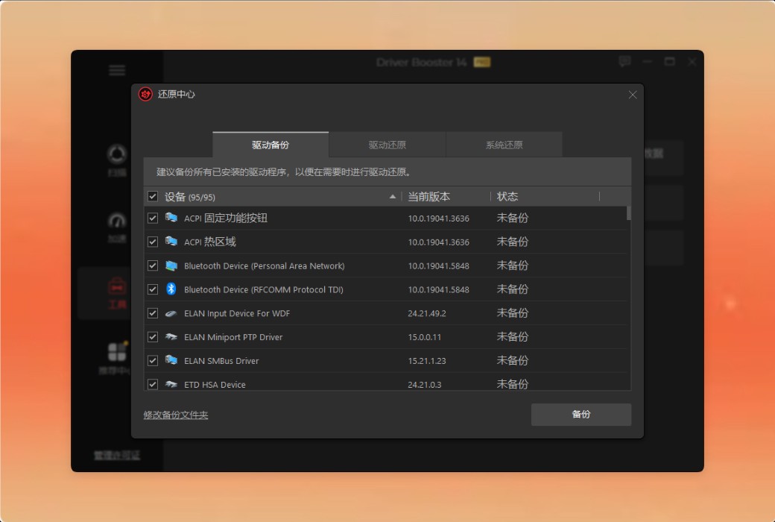Click version 15.0.0.11 of ELAN Miniport PTP

(424, 337)
